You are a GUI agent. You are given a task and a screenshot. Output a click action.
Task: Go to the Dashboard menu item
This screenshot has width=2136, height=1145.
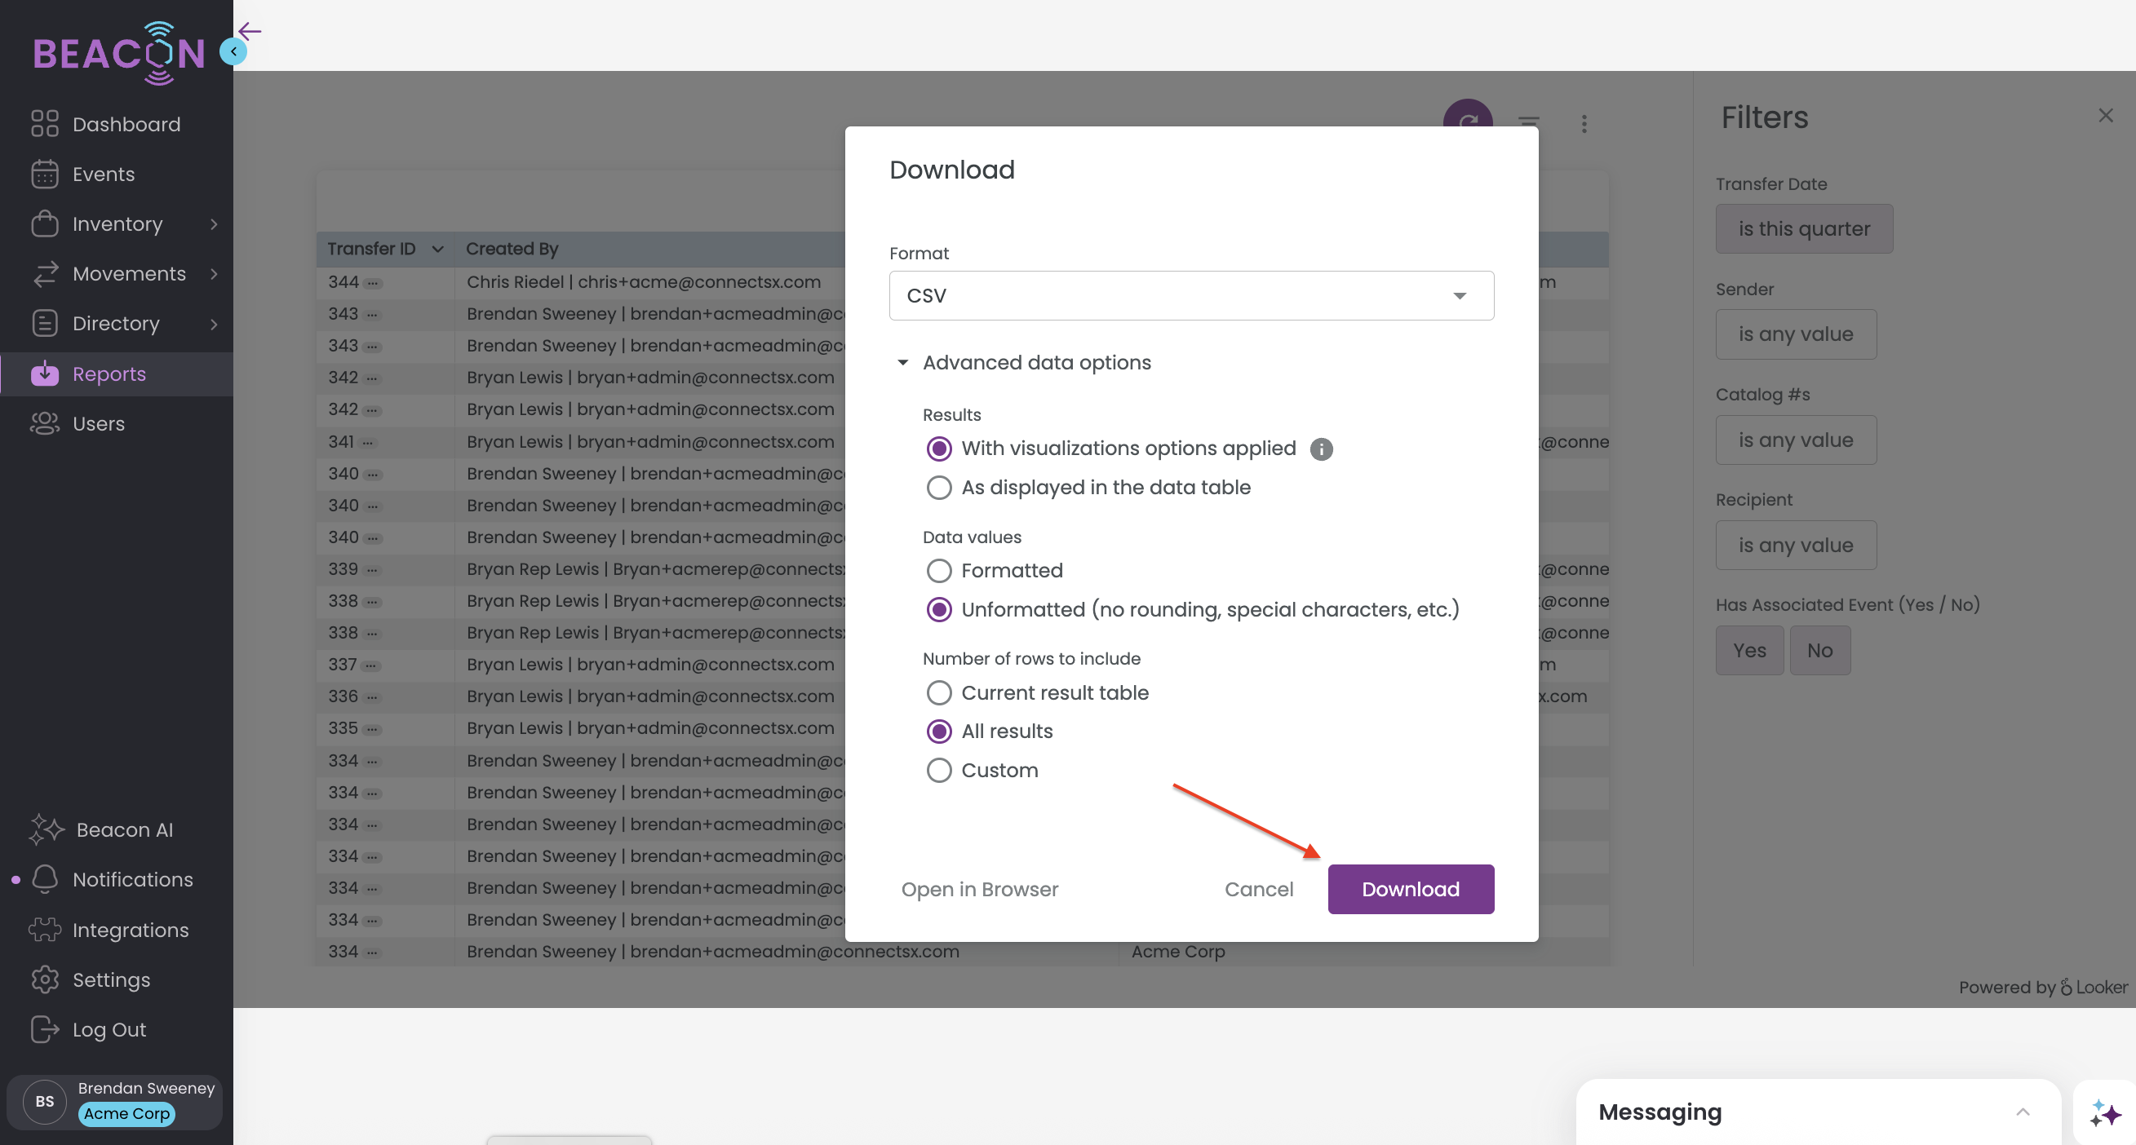126,123
